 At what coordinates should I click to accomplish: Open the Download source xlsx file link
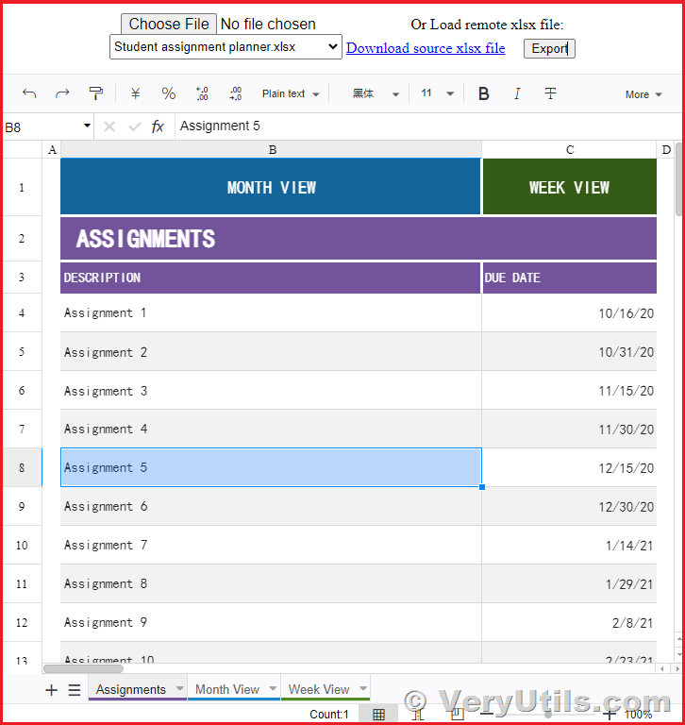[426, 48]
